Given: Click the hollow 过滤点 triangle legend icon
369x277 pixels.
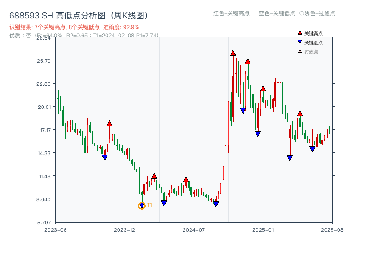Looking at the screenshot, I should 299,52.
